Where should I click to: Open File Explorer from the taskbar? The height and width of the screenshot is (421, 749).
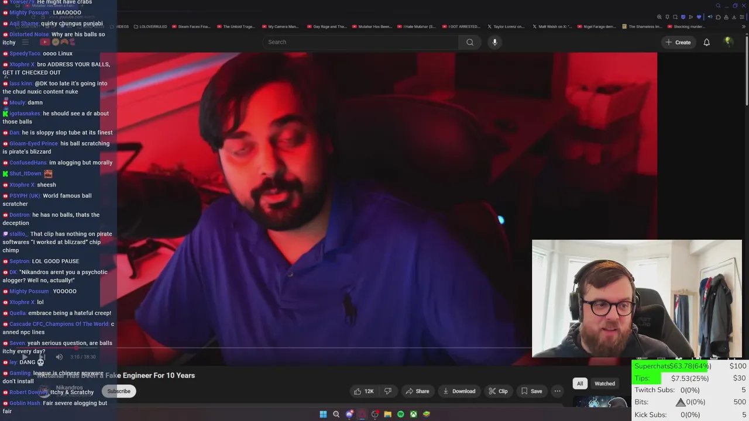coord(387,414)
